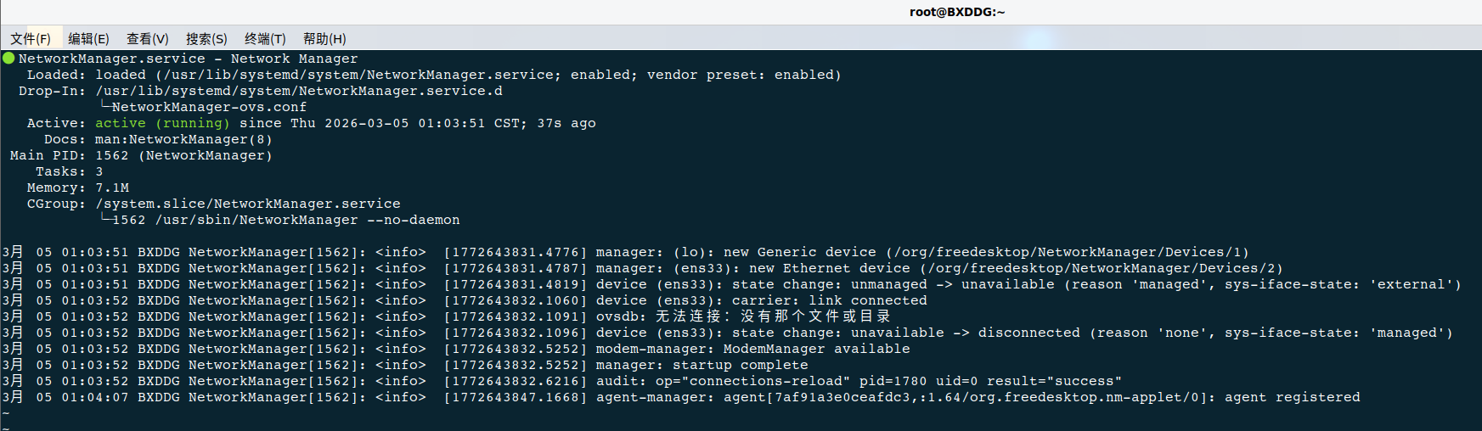Click the green service status dot

[8, 59]
